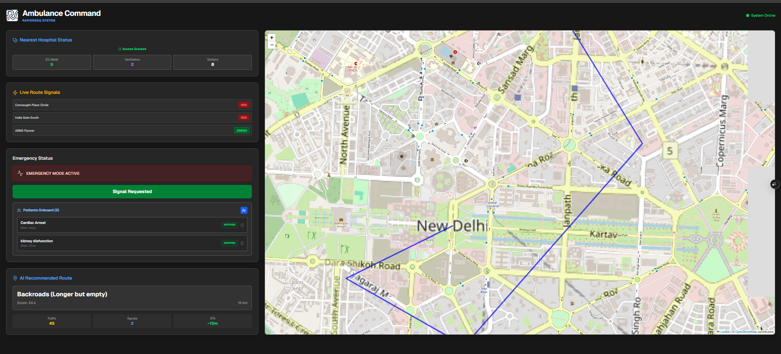Viewport: 781px width, 354px height.
Task: Click the Patients Onboard people icon
Action: point(19,210)
